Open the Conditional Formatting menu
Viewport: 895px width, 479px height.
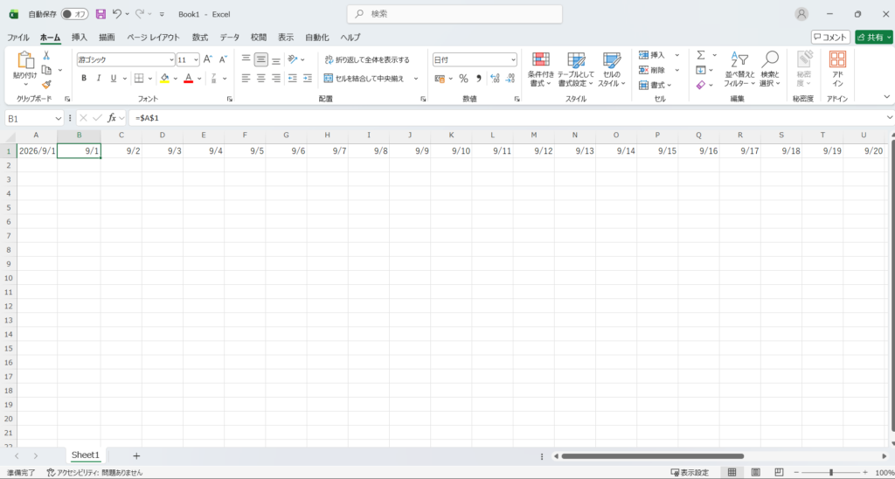(x=540, y=69)
